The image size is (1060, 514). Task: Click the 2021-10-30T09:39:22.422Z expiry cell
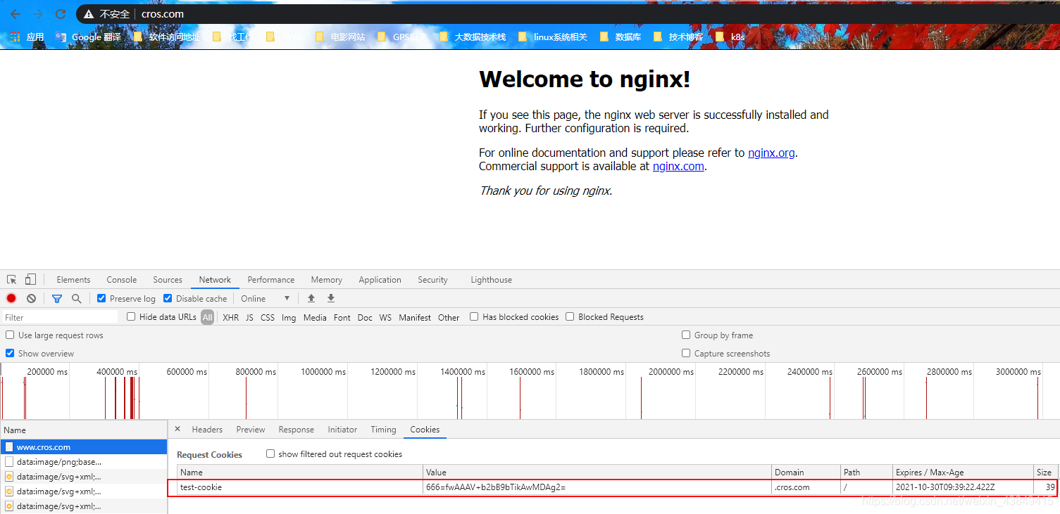pos(963,487)
